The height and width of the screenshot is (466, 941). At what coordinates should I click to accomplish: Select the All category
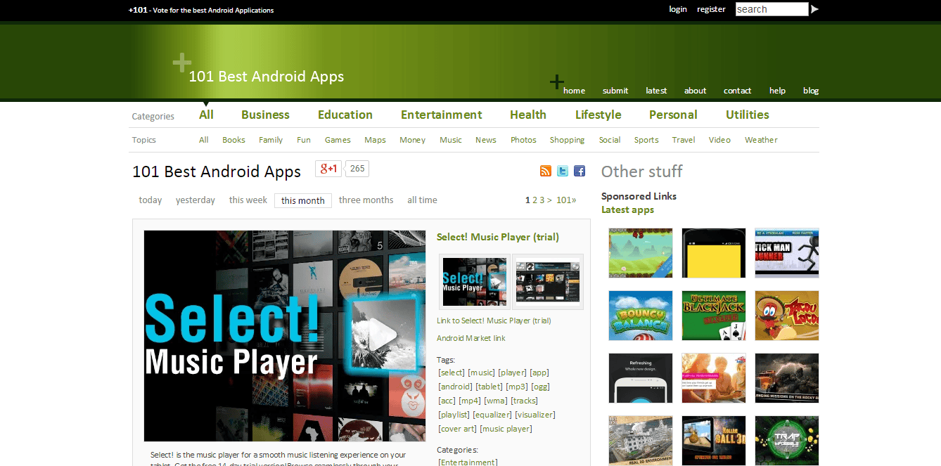(x=206, y=115)
